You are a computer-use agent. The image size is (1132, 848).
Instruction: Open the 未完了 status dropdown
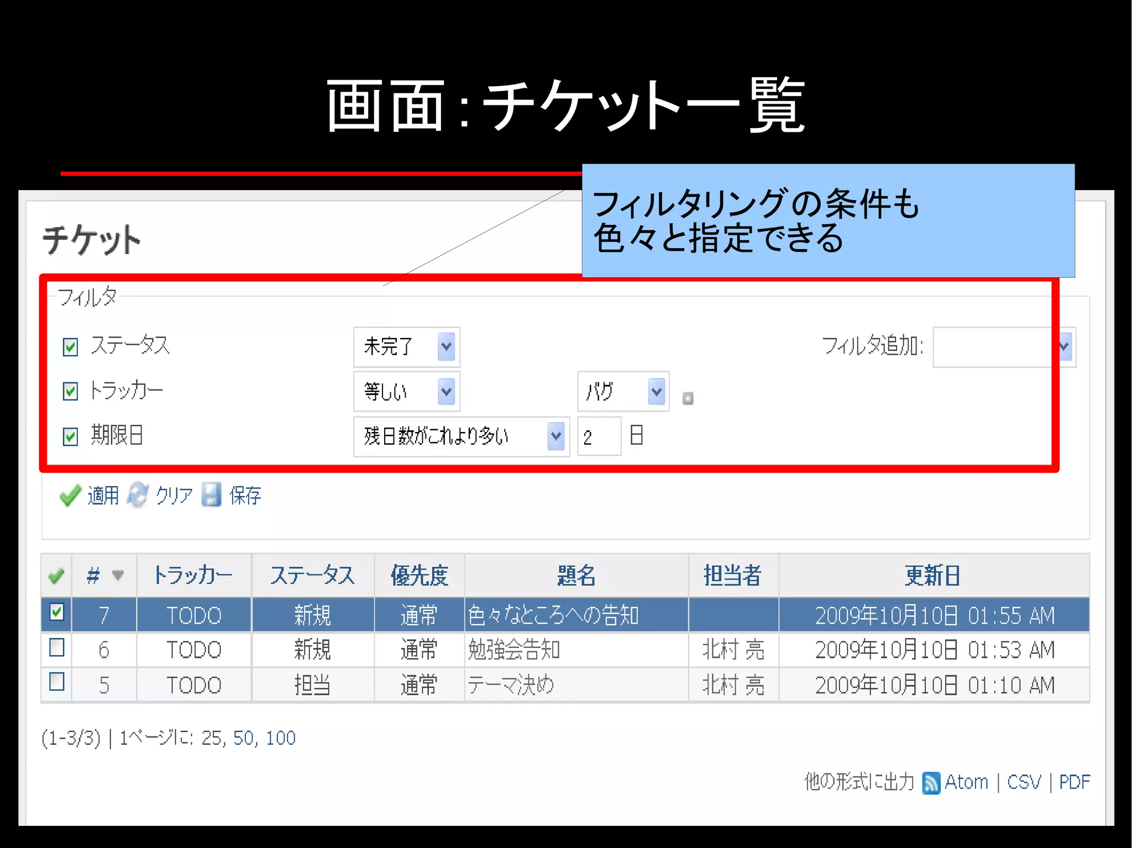pos(407,347)
